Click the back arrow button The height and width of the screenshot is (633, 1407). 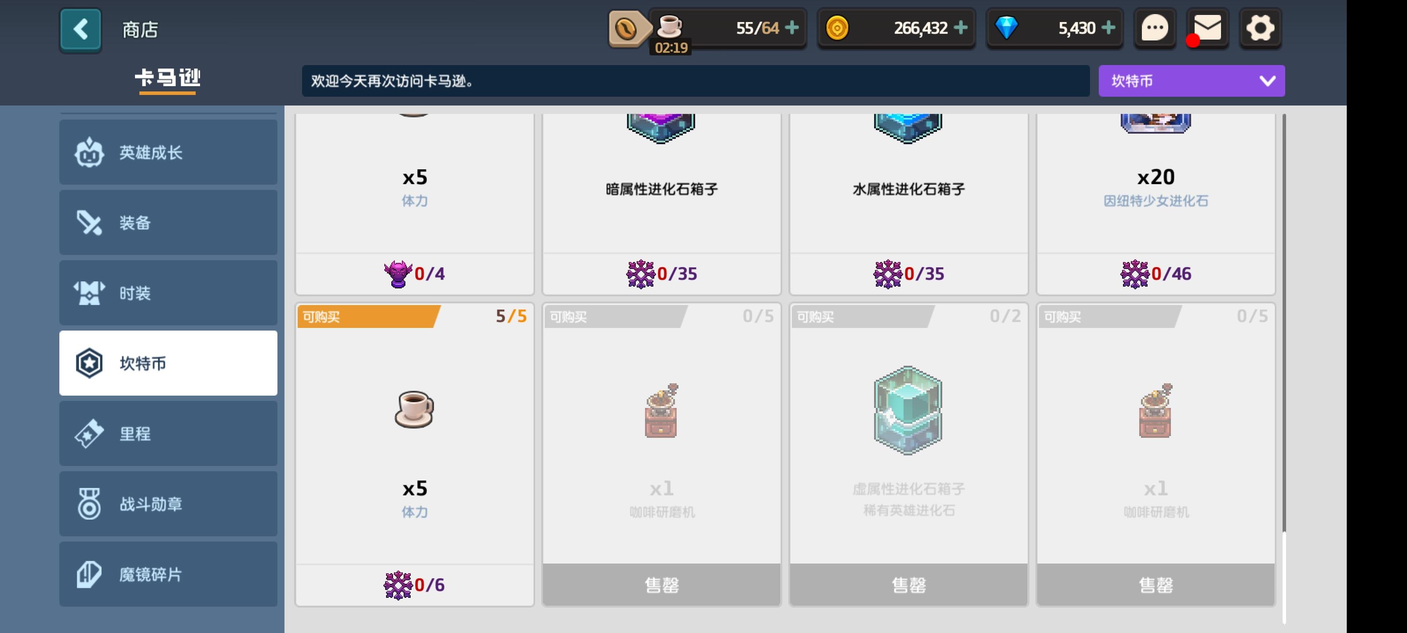click(80, 29)
